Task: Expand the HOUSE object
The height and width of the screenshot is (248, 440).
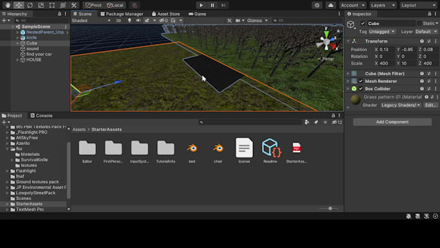Action: click(17, 60)
